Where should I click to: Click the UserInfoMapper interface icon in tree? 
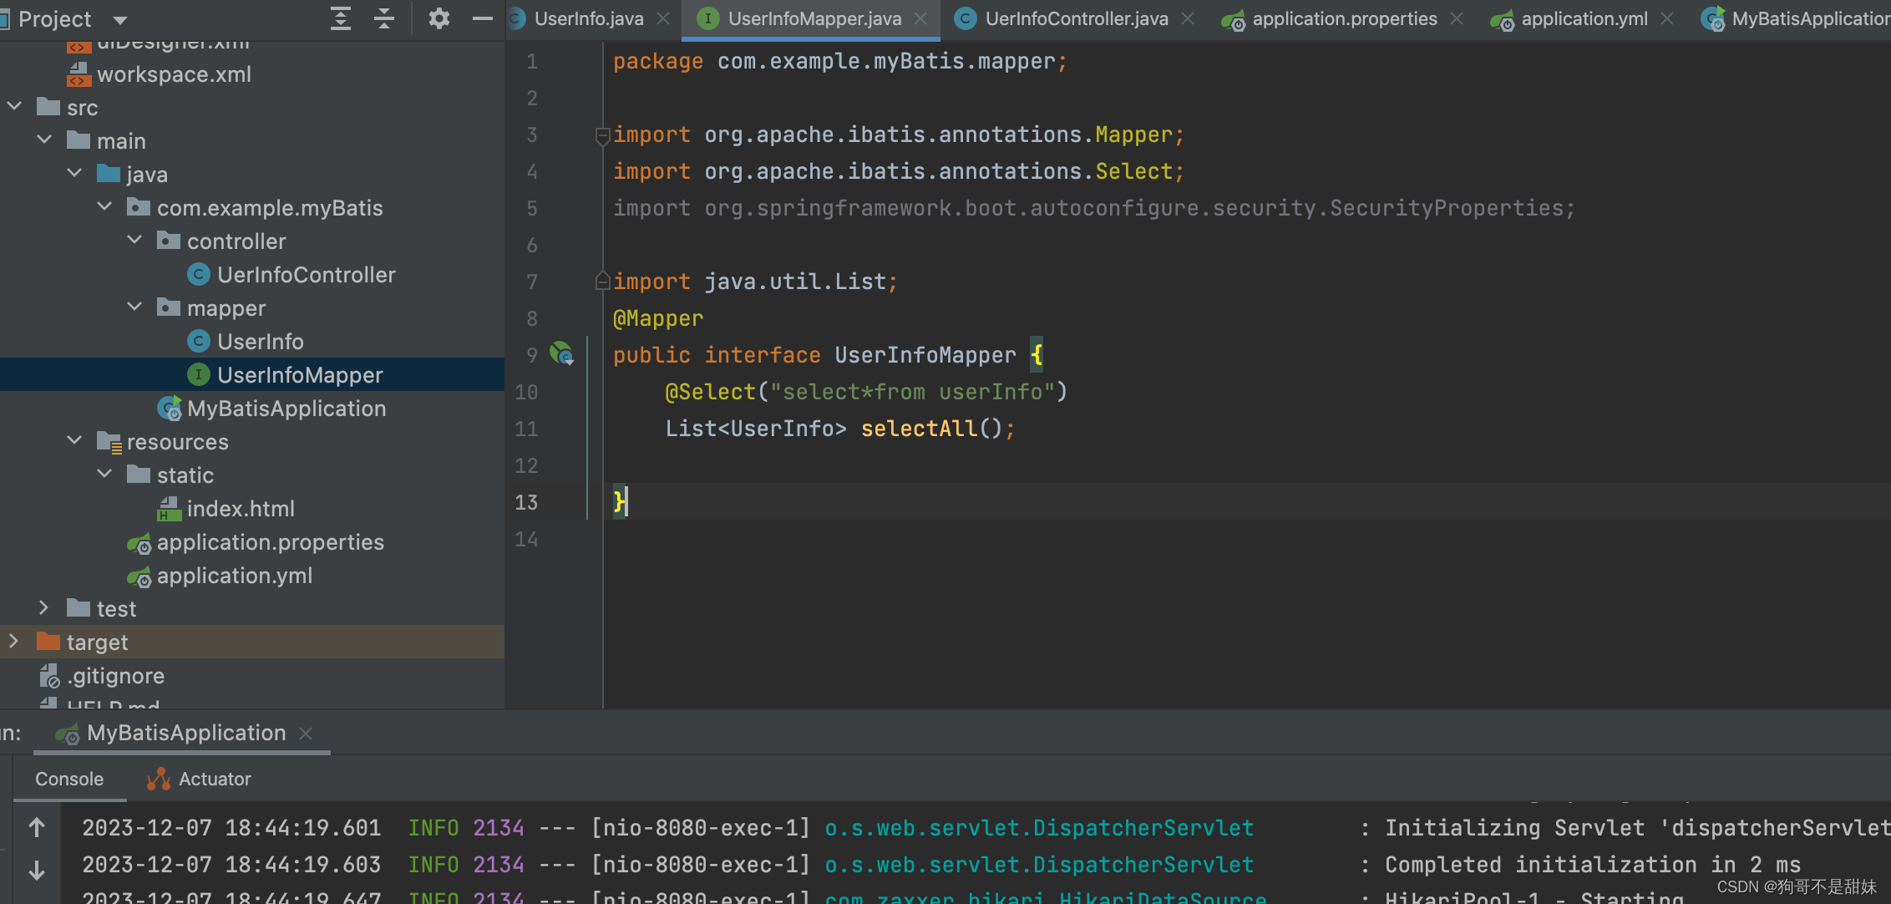[199, 374]
